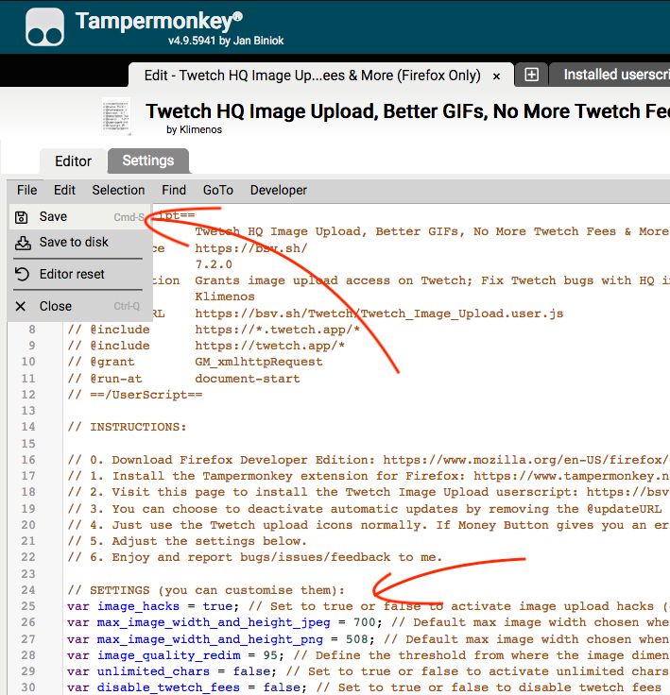Open the Selection menu
670x695 pixels.
click(x=118, y=190)
